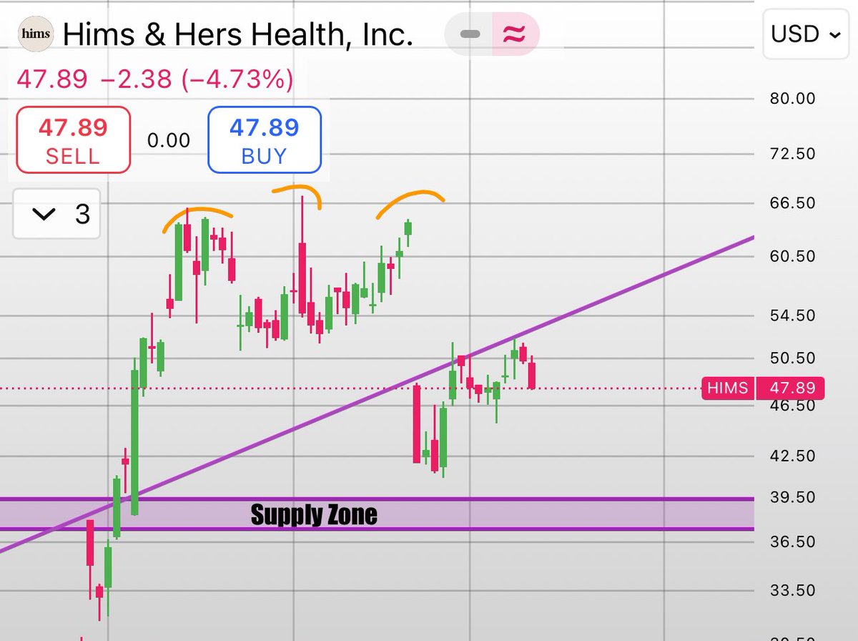Click the grey minus status pill
Image resolution: width=858 pixels, height=641 pixels.
(x=470, y=34)
